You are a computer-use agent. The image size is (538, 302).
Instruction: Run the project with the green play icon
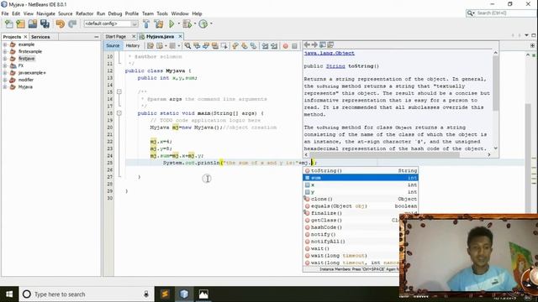coord(171,23)
